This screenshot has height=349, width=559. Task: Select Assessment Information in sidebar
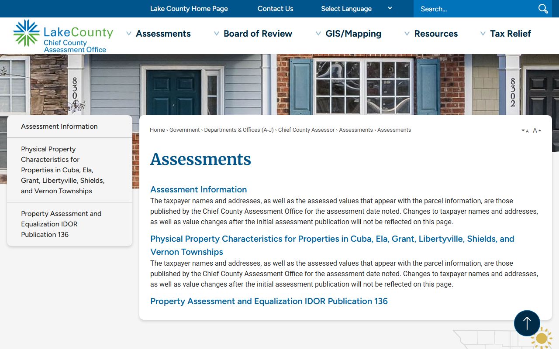(69, 127)
